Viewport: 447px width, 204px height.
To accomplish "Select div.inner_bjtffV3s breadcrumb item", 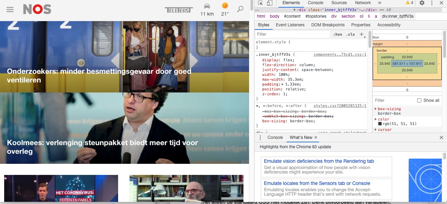I will pos(398,16).
